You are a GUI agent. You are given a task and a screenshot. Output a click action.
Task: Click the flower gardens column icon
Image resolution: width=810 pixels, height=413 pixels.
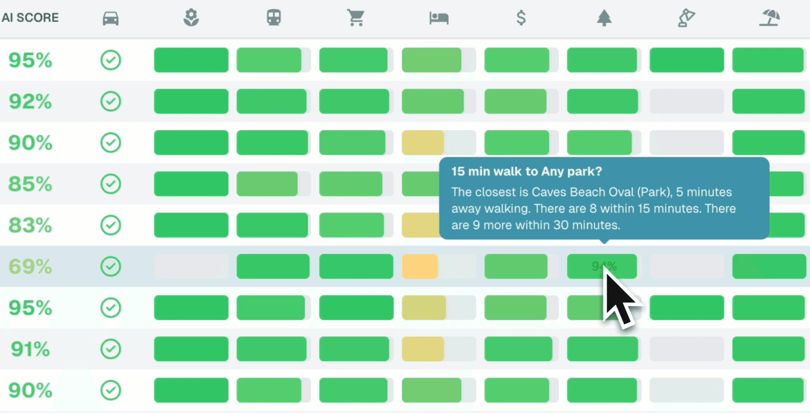pos(191,17)
